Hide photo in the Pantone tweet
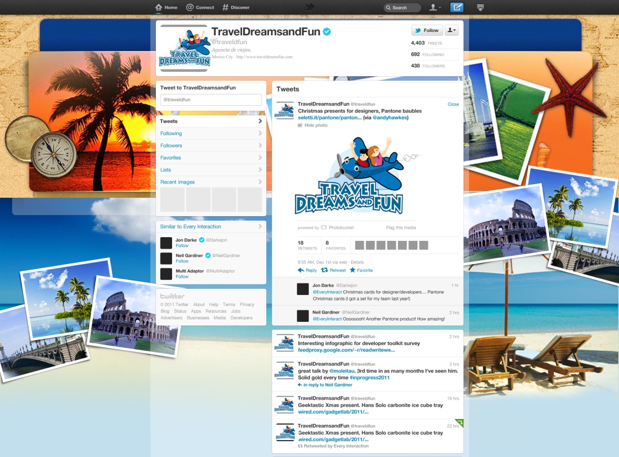Viewport: 619px width, 457px height. click(315, 125)
